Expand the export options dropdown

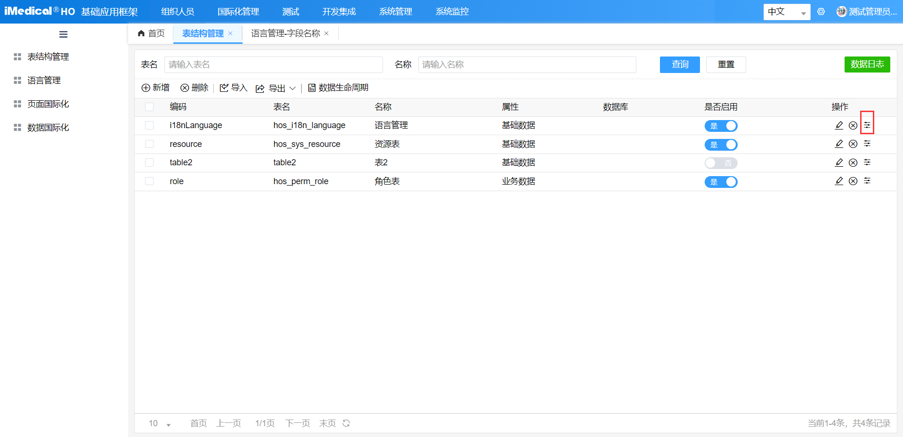pos(293,88)
